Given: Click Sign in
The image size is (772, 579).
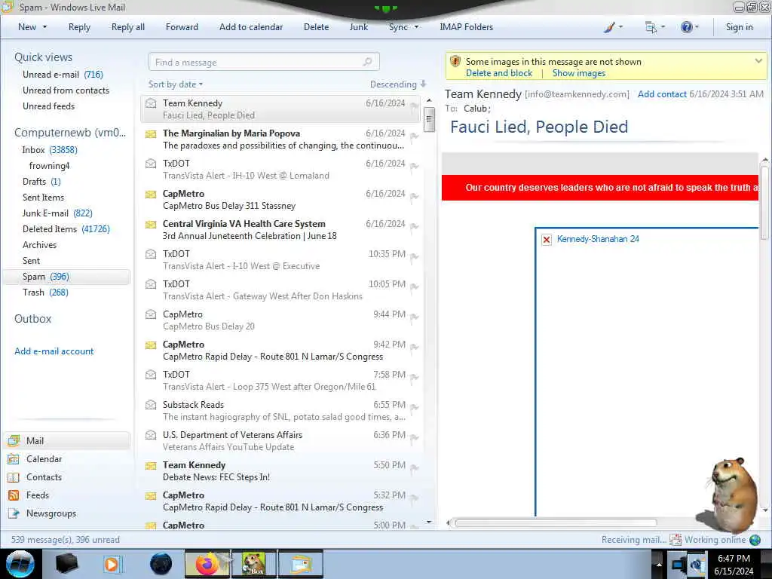Looking at the screenshot, I should (739, 27).
